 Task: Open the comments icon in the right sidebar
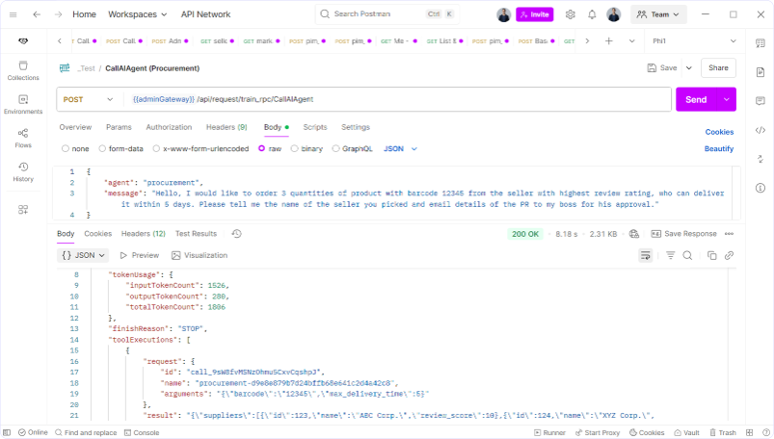click(x=761, y=101)
